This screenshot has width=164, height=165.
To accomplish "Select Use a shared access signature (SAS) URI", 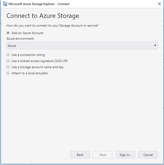I will [x=8, y=61].
